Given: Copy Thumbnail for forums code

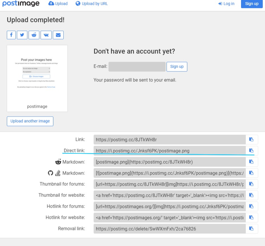Looking at the screenshot, I should (x=251, y=184).
